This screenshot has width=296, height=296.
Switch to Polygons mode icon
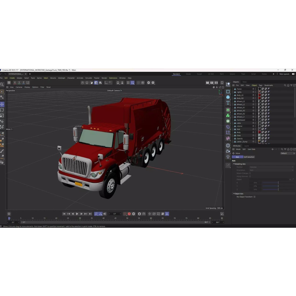(x=91, y=83)
